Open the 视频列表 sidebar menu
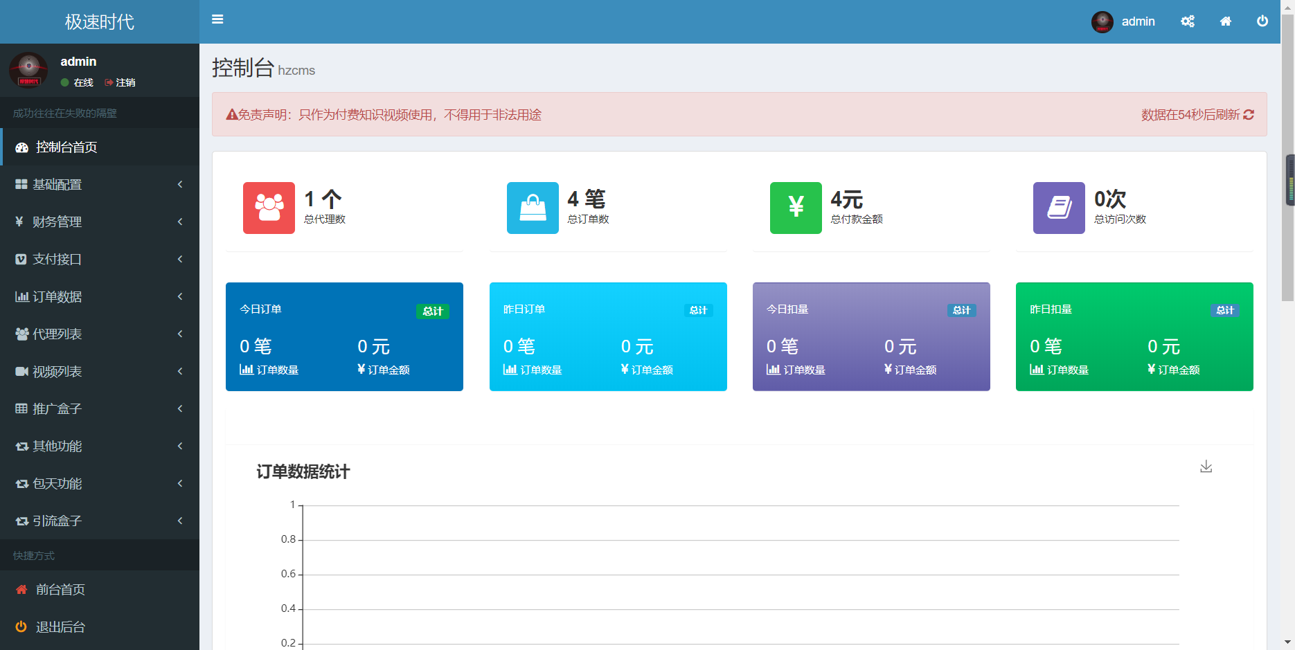This screenshot has width=1295, height=650. click(57, 371)
